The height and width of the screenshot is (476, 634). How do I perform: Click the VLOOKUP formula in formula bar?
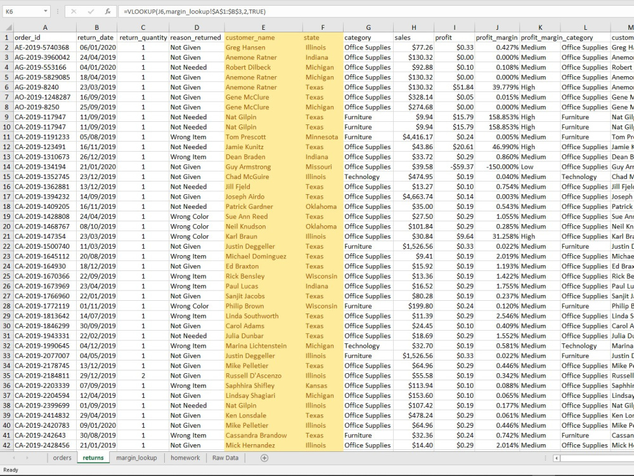(195, 11)
